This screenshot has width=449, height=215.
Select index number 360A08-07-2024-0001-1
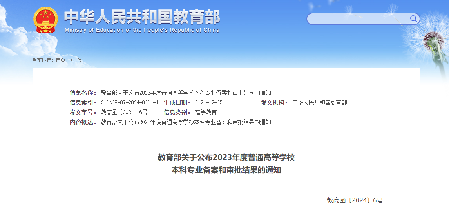130,102
